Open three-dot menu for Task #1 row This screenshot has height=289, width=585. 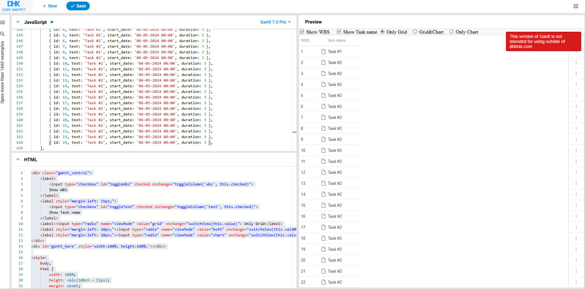[x=576, y=52]
